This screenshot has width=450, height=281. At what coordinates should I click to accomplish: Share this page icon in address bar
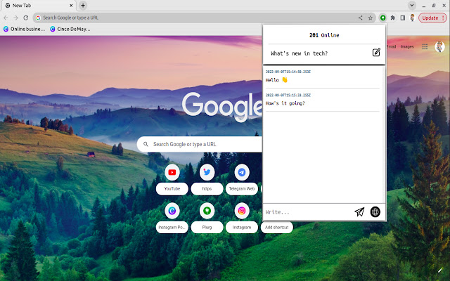pyautogui.click(x=360, y=18)
